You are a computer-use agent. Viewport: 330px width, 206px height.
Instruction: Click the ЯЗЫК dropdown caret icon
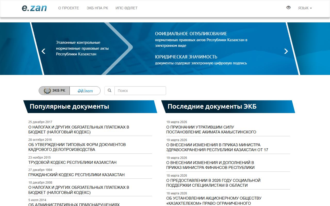[311, 8]
